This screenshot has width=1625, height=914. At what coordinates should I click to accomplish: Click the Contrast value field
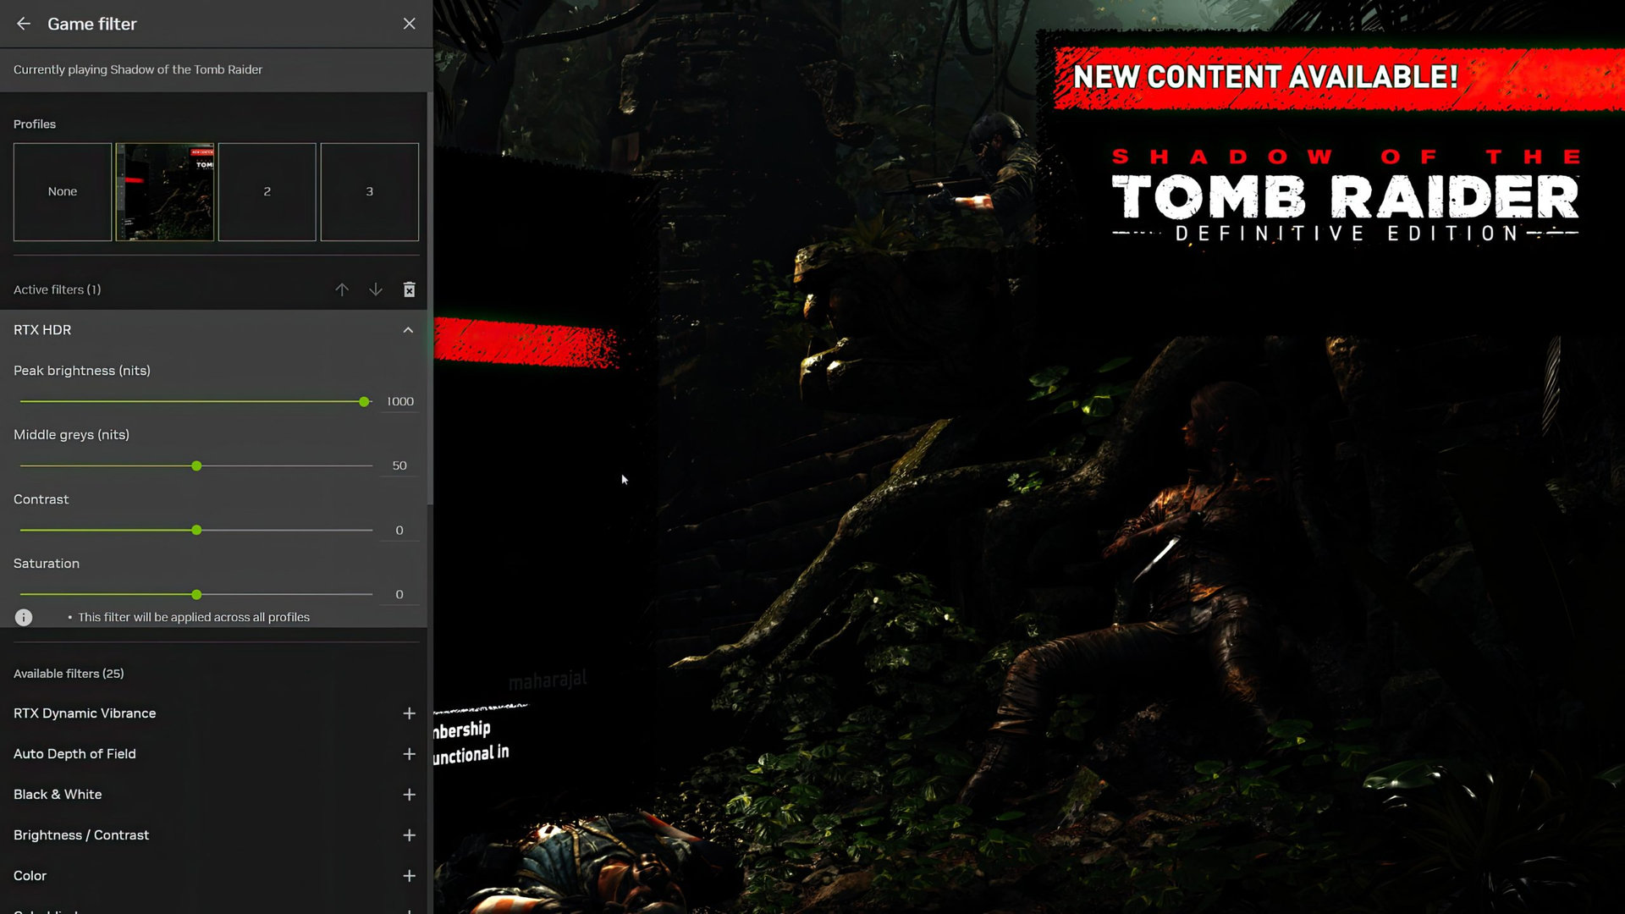click(x=399, y=531)
